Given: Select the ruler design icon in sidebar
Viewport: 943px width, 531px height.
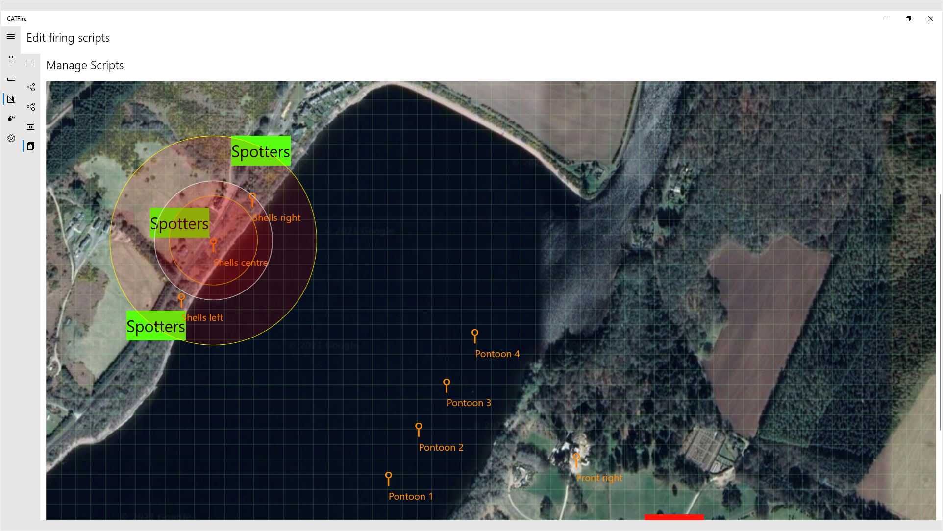Looking at the screenshot, I should coord(11,99).
